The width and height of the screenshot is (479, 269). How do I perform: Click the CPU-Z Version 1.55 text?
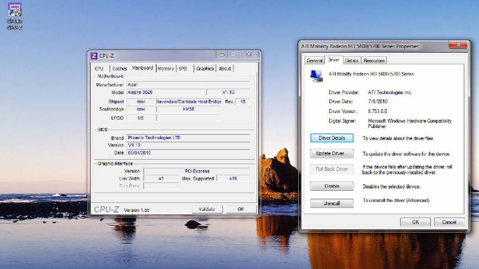click(x=137, y=210)
